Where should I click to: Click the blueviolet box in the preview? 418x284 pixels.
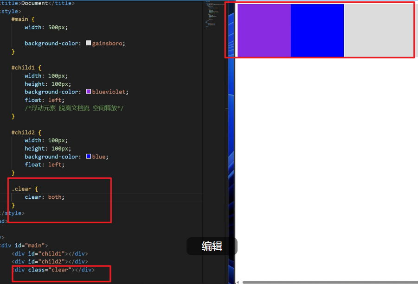coord(264,30)
